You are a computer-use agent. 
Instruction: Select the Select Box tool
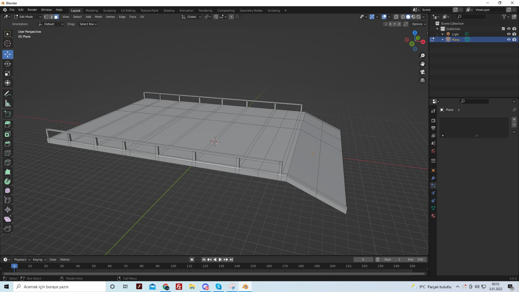pos(7,34)
